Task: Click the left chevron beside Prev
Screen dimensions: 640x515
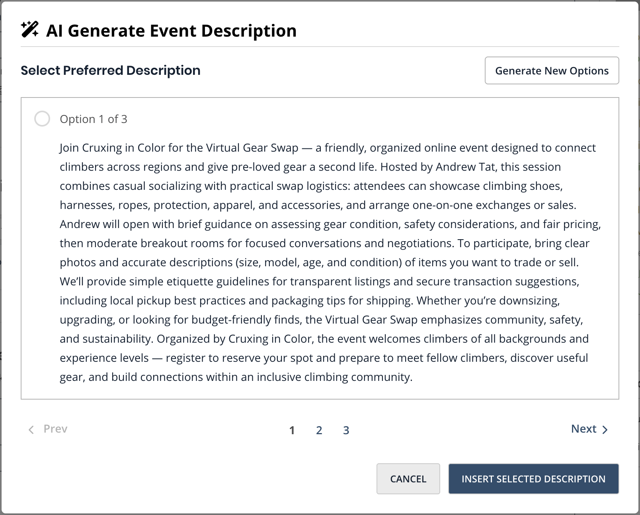Action: tap(31, 429)
